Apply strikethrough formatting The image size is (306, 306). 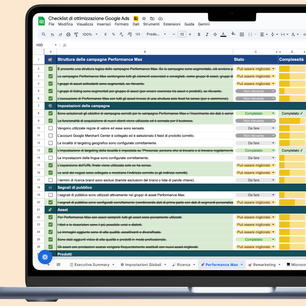215,34
